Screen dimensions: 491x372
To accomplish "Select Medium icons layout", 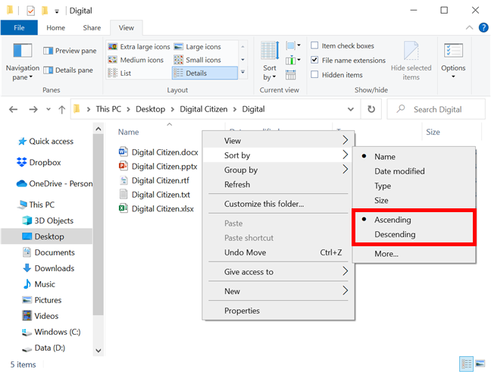I will [136, 60].
